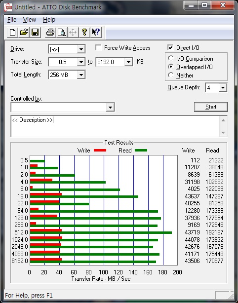
Task: Expand the Drive selection dropdown
Action: pos(81,49)
